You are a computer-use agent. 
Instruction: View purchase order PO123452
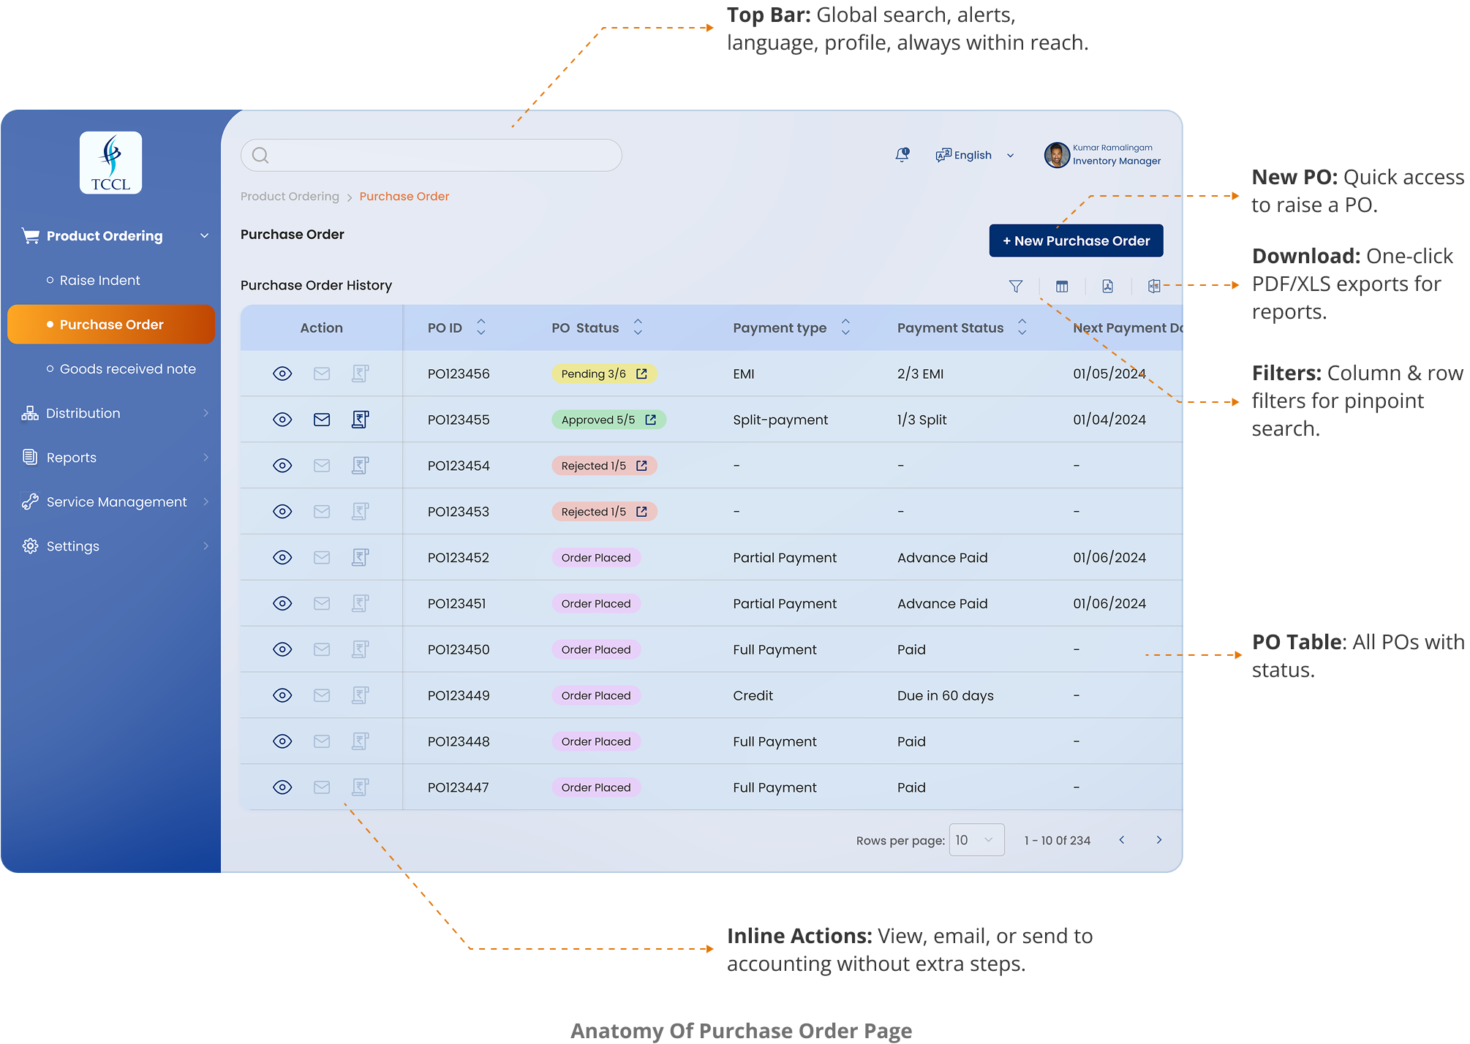[282, 558]
